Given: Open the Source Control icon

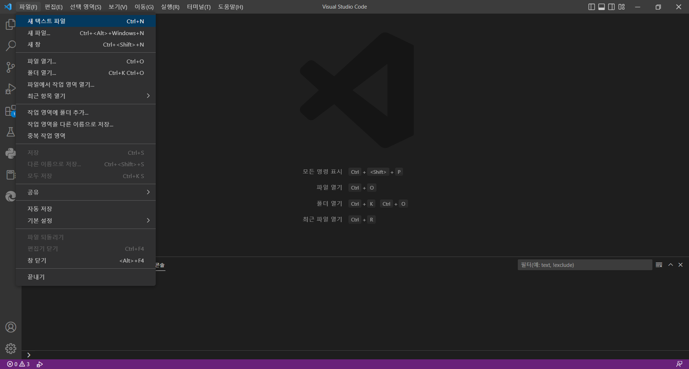Looking at the screenshot, I should point(10,67).
